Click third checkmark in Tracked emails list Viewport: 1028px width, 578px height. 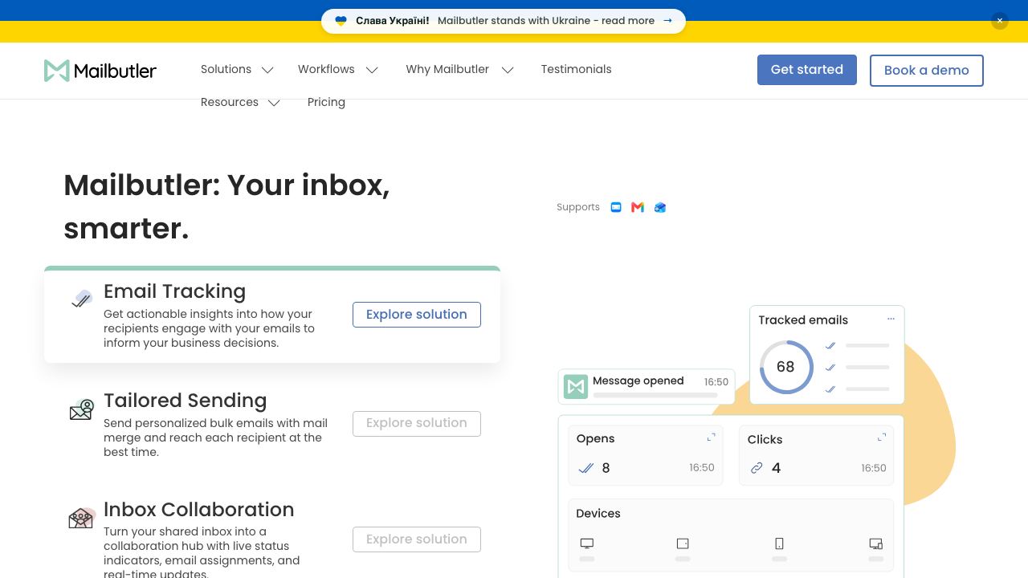[830, 389]
